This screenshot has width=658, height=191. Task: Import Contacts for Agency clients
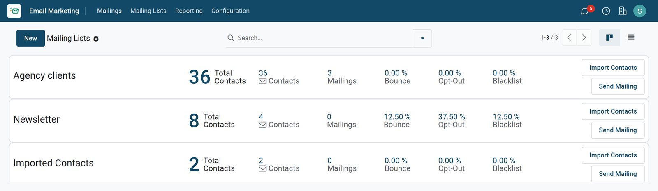click(613, 68)
